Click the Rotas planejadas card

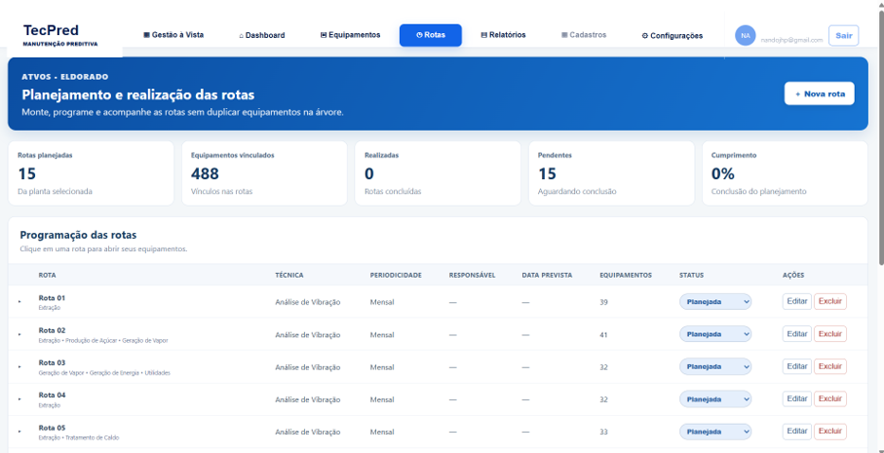(91, 173)
